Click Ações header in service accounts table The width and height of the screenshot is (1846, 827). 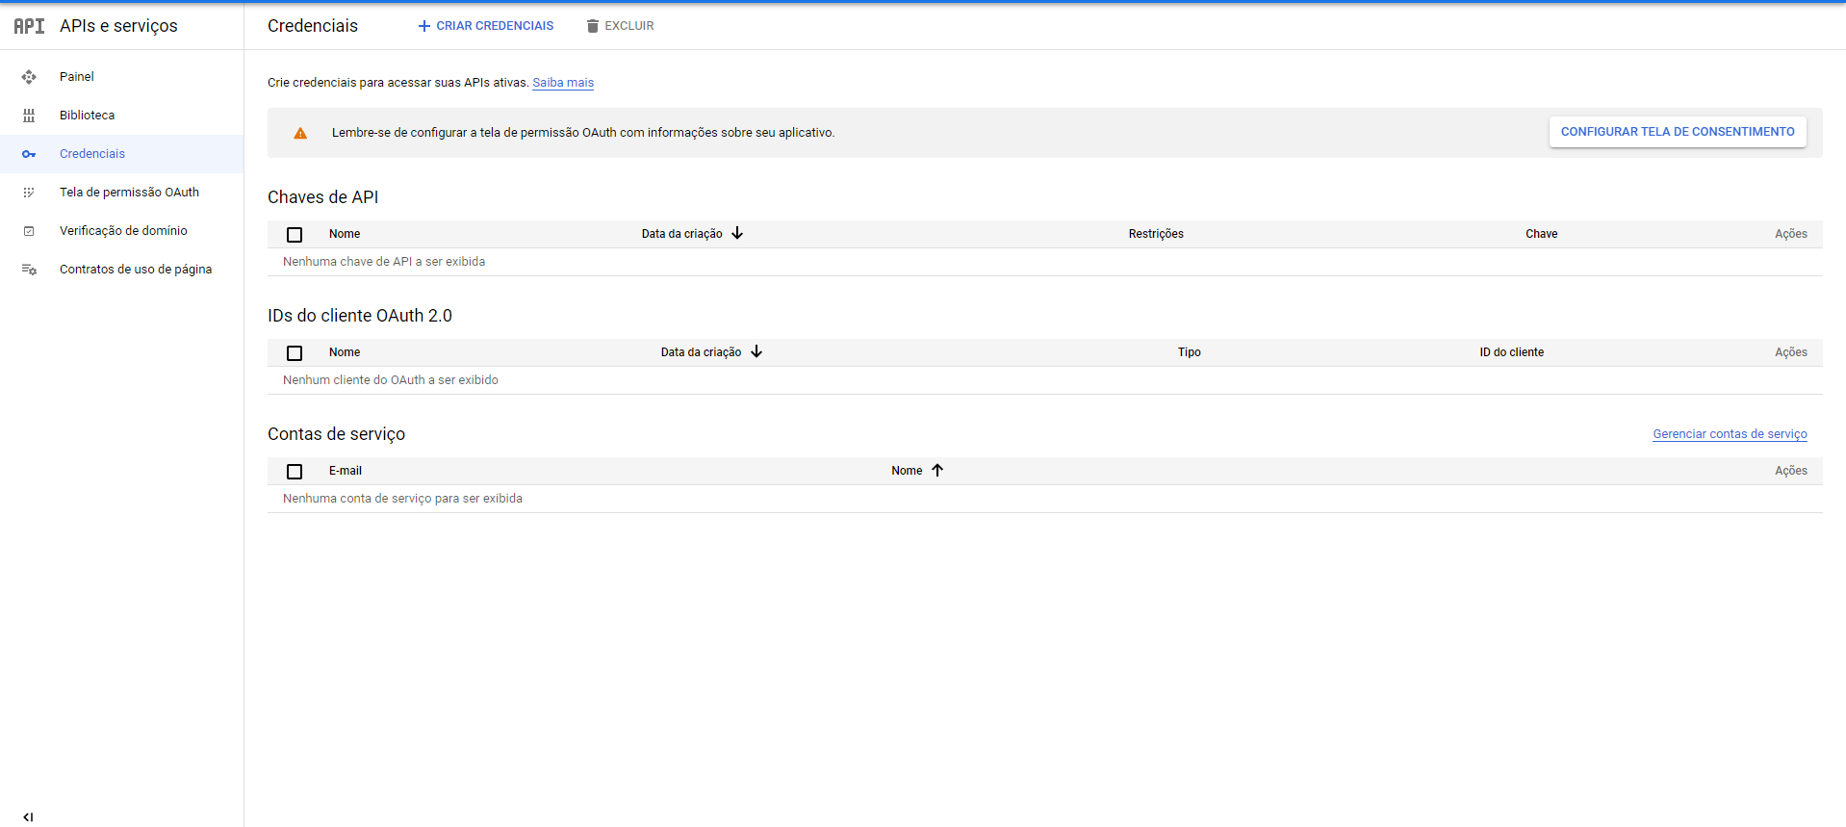click(x=1791, y=471)
